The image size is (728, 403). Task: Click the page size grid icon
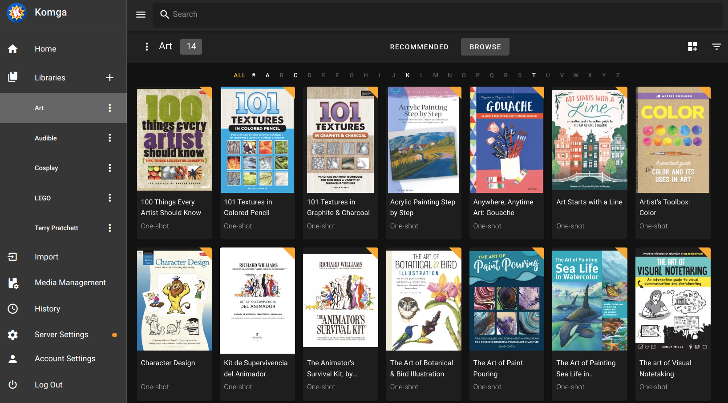click(x=692, y=47)
